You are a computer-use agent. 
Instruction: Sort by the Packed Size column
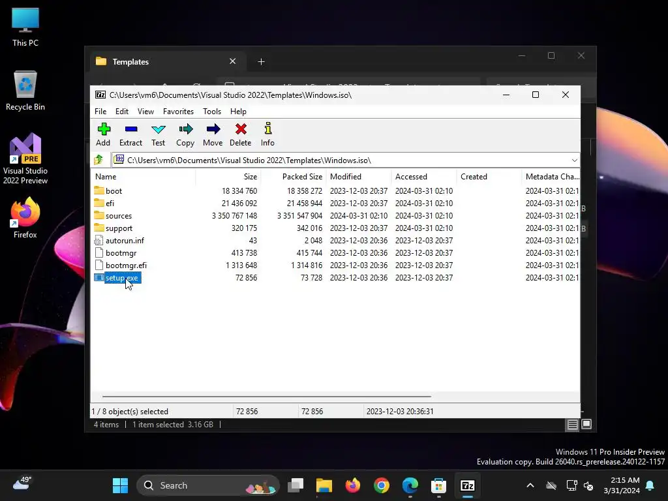pyautogui.click(x=293, y=176)
